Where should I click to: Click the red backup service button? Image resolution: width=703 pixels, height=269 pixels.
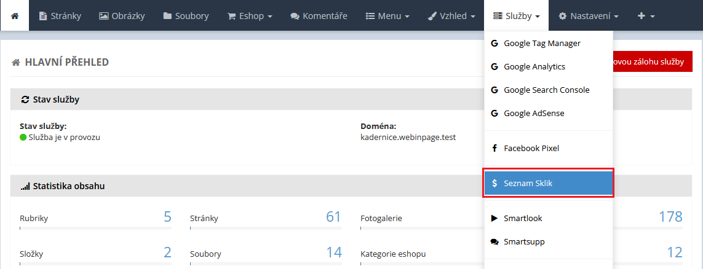coord(653,62)
